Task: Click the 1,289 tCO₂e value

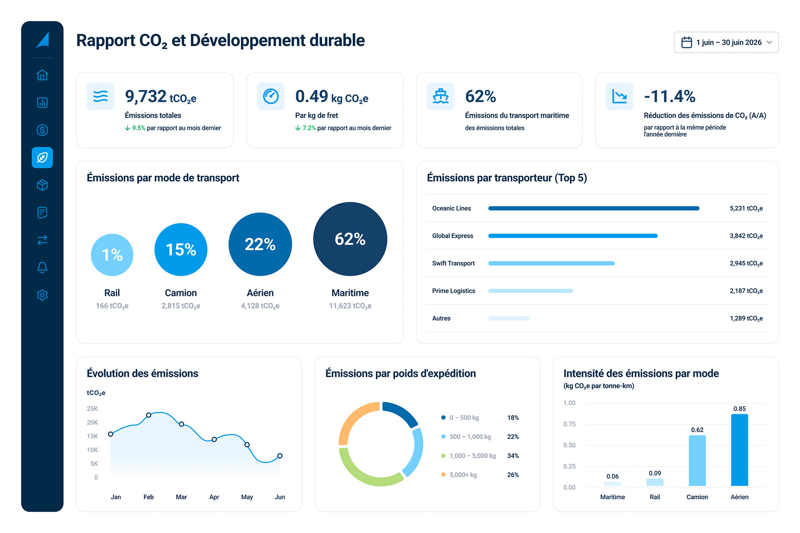Action: coord(746,319)
